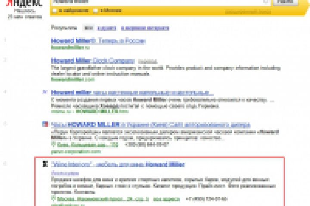The height and width of the screenshot is (206, 310).
Task: Select the first results filter tab
Action: coord(88,28)
